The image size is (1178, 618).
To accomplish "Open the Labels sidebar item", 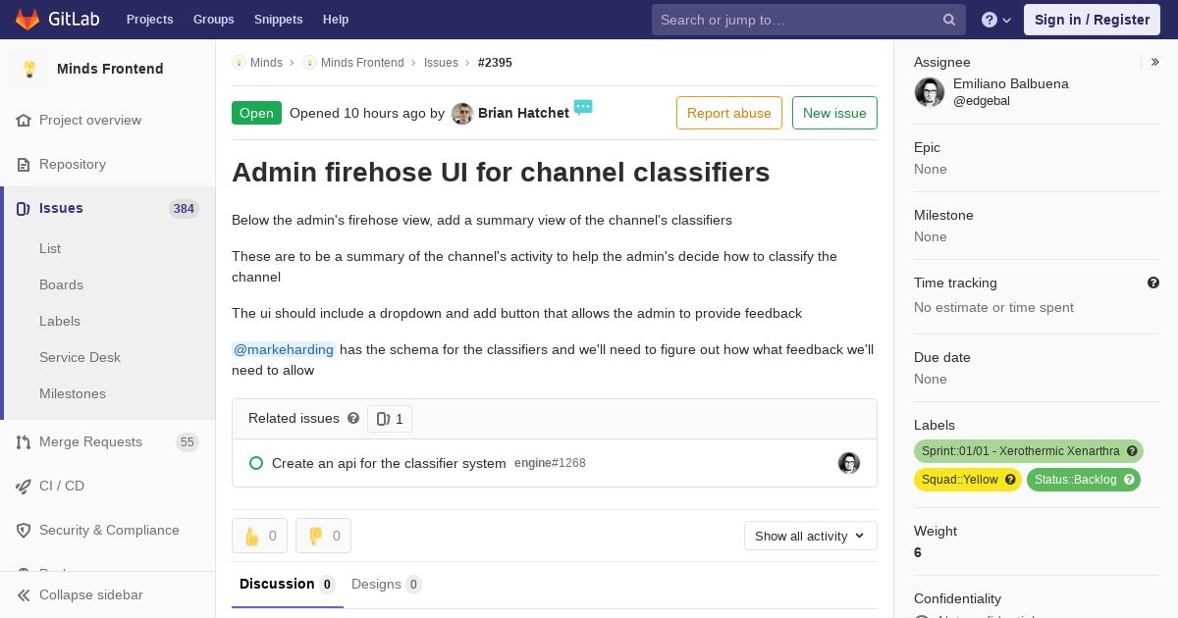I will (60, 321).
